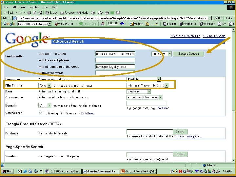Viewport: 236px width, 177px height.
Task: Find the word 'workplace' via the toolbar button
Action: point(207,24)
